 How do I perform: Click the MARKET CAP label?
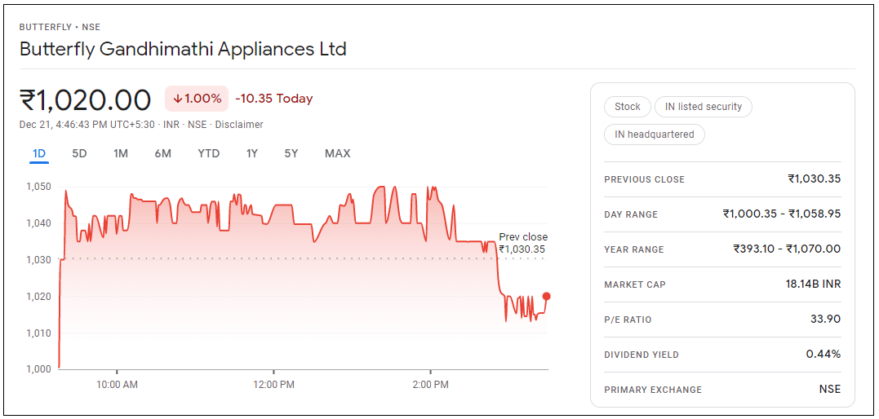click(x=635, y=284)
